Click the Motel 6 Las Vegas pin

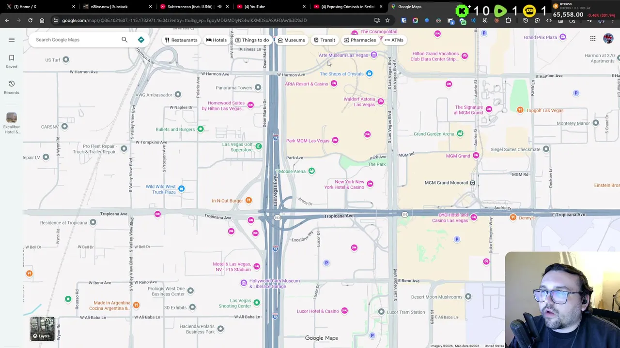tap(257, 266)
